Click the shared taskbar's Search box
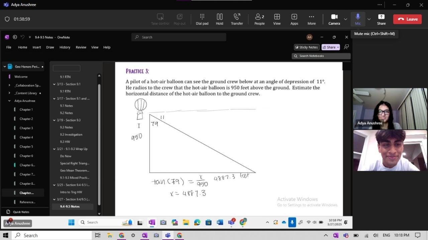428x240 pixels. point(106,222)
